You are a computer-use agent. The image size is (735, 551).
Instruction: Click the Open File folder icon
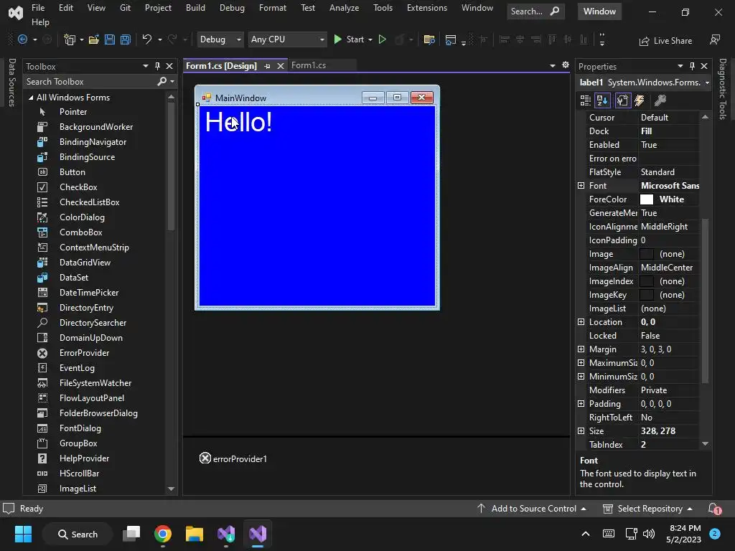(94, 40)
